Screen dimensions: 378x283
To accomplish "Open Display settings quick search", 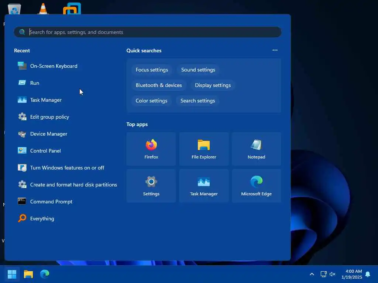I will pos(213,85).
